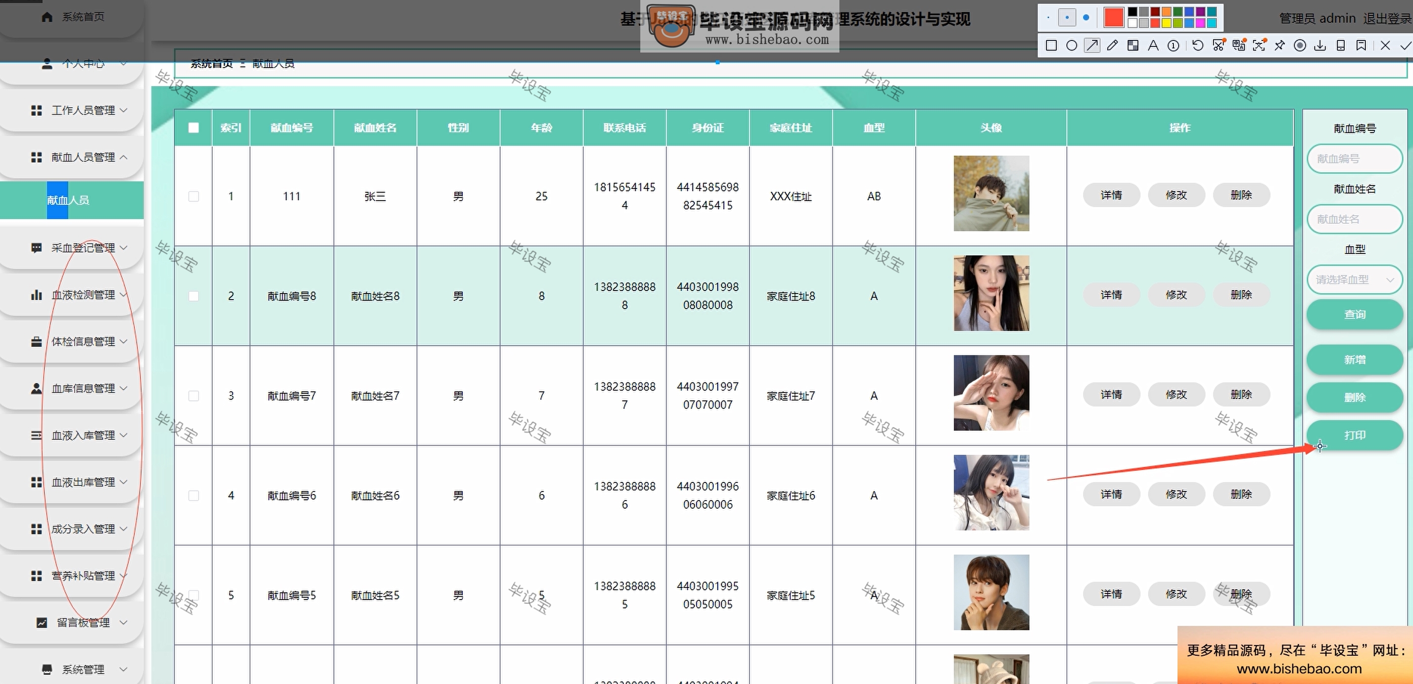The width and height of the screenshot is (1413, 684).
Task: Pin the screenshot to screen
Action: click(x=1279, y=45)
